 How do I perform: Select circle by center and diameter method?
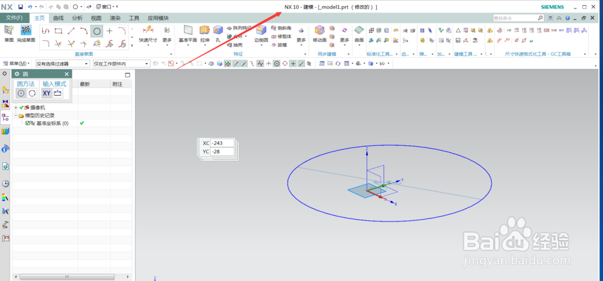21,93
